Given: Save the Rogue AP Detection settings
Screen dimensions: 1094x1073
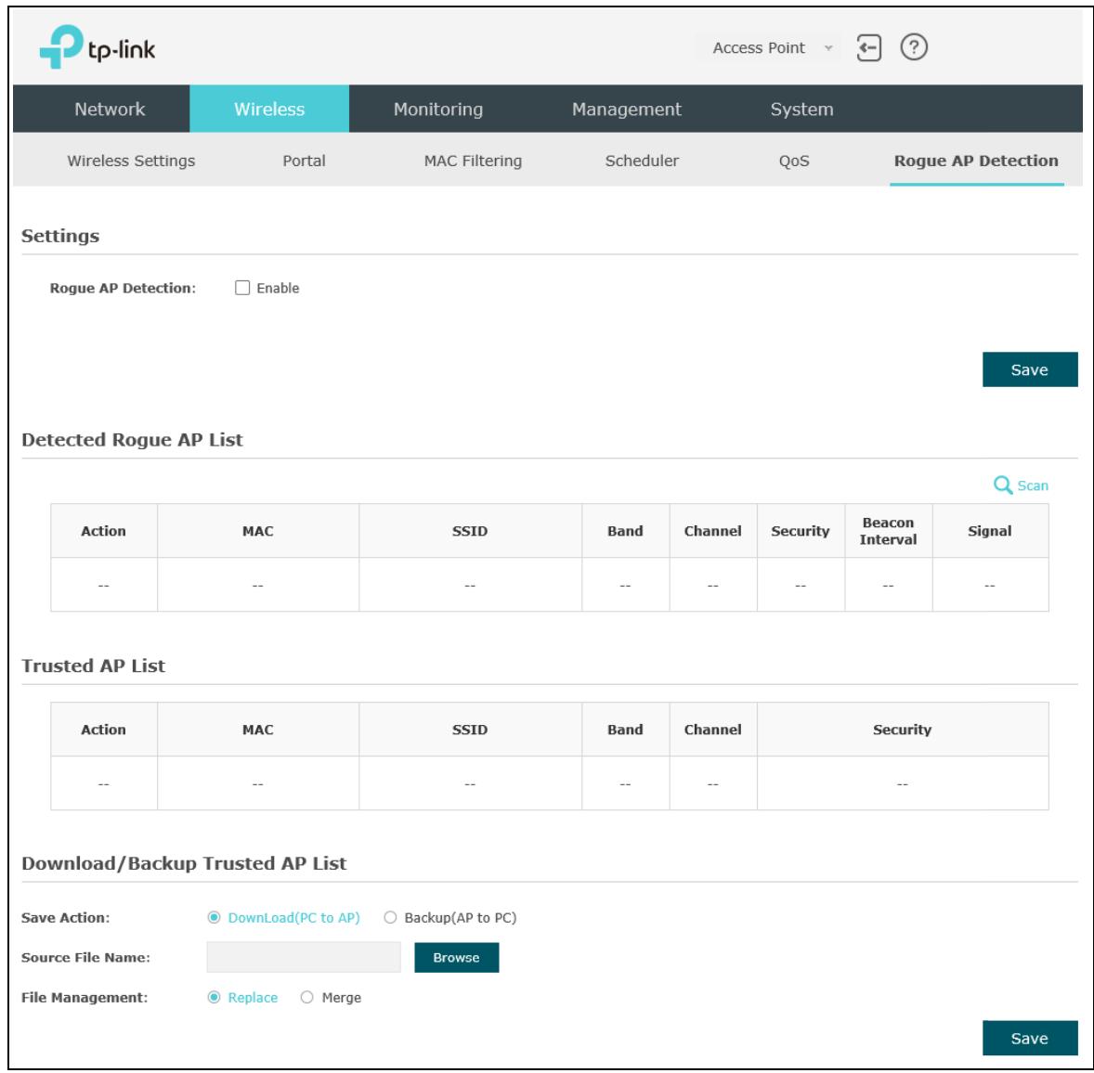Looking at the screenshot, I should pos(1030,369).
